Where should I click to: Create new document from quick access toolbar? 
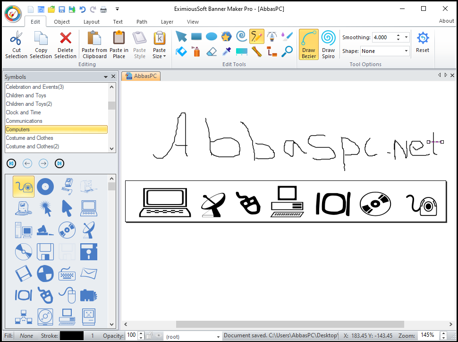(x=31, y=9)
